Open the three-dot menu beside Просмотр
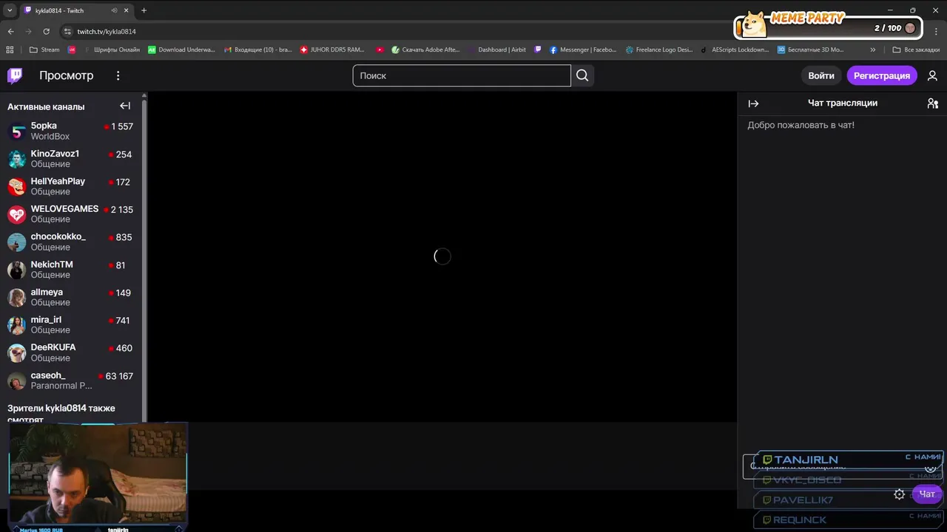This screenshot has height=532, width=947. tap(118, 75)
